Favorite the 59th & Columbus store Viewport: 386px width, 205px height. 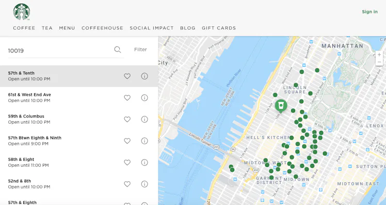click(127, 119)
